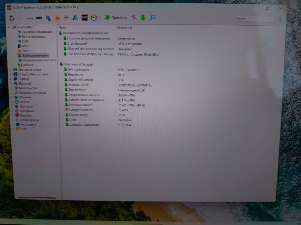Launch the system stability test flame icon

click(x=57, y=18)
